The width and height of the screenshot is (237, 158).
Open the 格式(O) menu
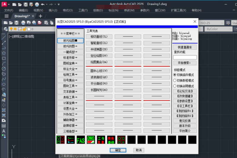coord(68,10)
